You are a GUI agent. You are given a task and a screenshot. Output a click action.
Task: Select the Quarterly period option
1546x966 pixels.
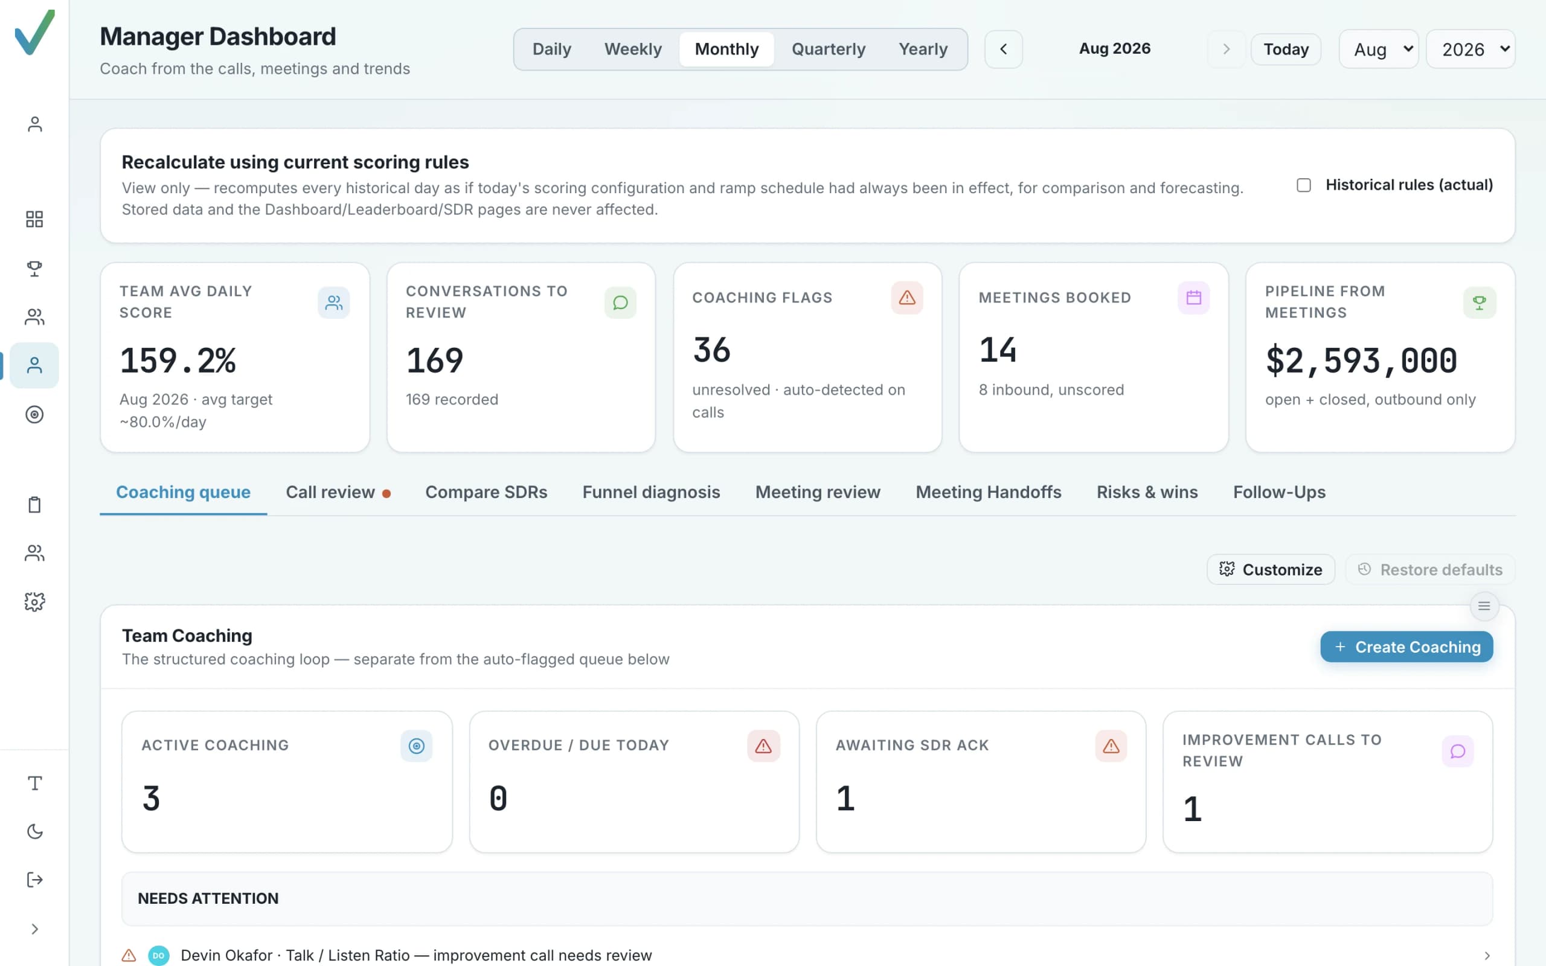(828, 49)
